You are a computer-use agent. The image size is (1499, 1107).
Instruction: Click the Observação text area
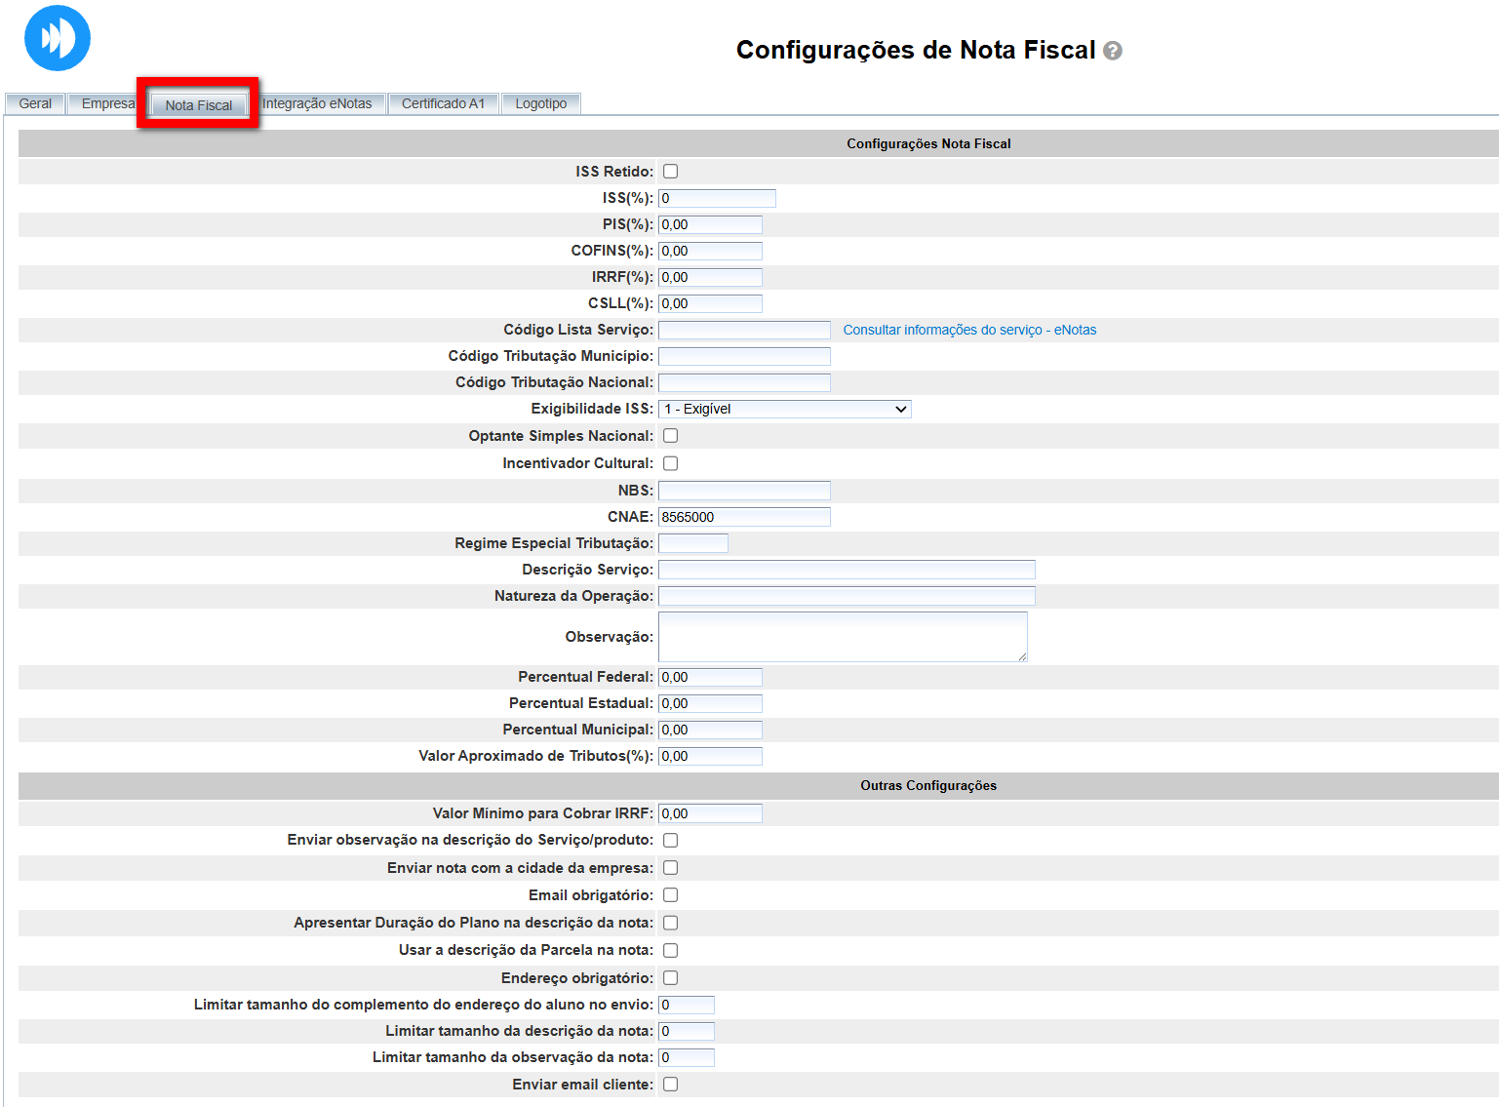pyautogui.click(x=842, y=637)
